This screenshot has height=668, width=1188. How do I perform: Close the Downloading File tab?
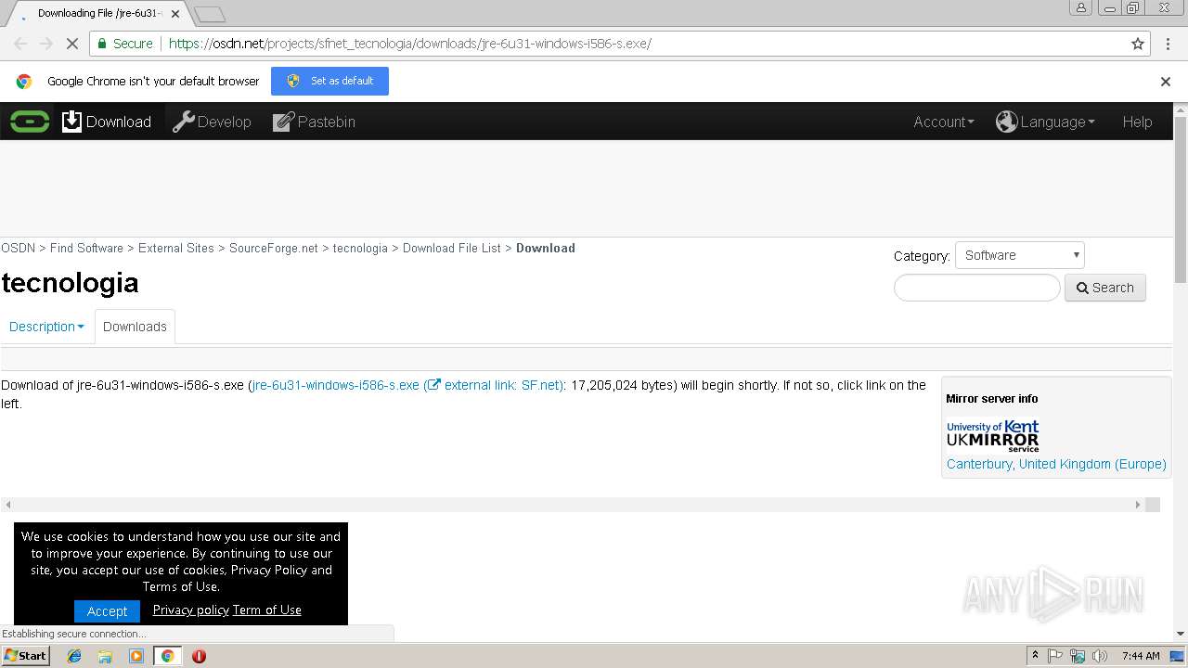pos(175,14)
